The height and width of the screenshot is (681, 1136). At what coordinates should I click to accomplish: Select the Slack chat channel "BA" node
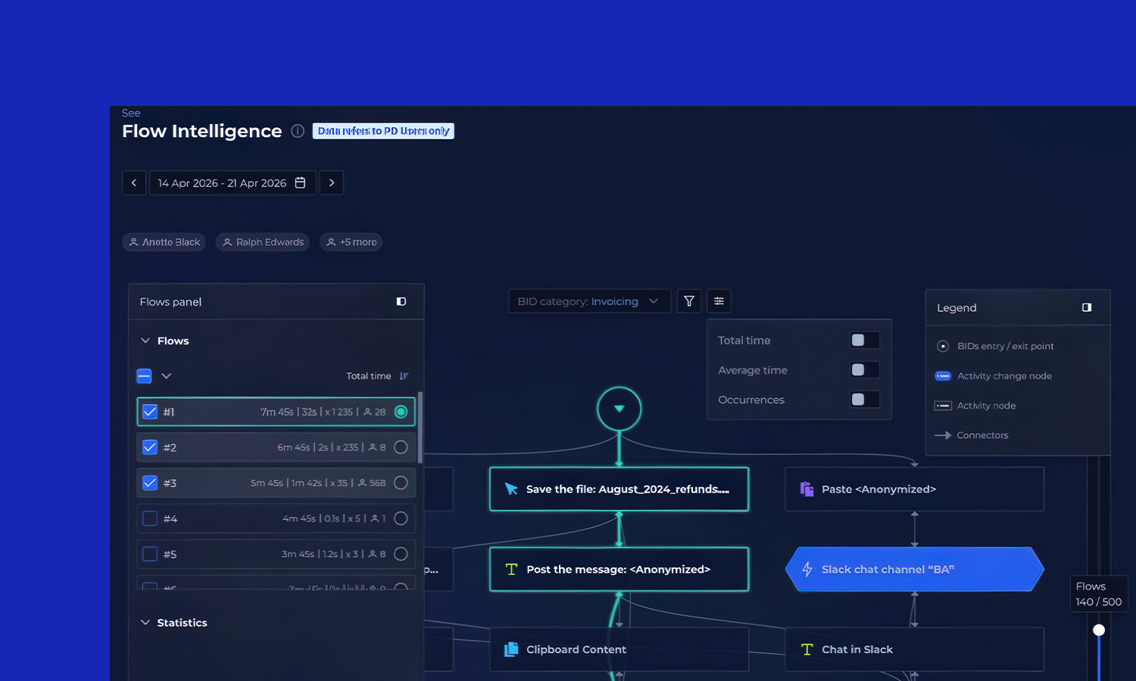pos(915,569)
